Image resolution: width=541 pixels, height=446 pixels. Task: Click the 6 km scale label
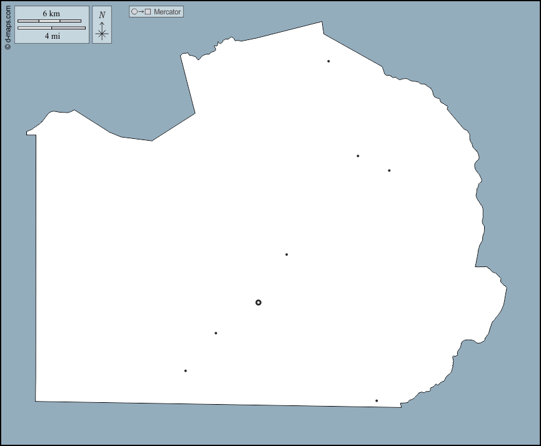(51, 14)
